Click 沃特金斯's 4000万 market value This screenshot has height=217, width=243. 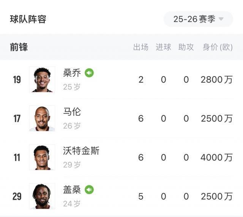click(x=216, y=157)
